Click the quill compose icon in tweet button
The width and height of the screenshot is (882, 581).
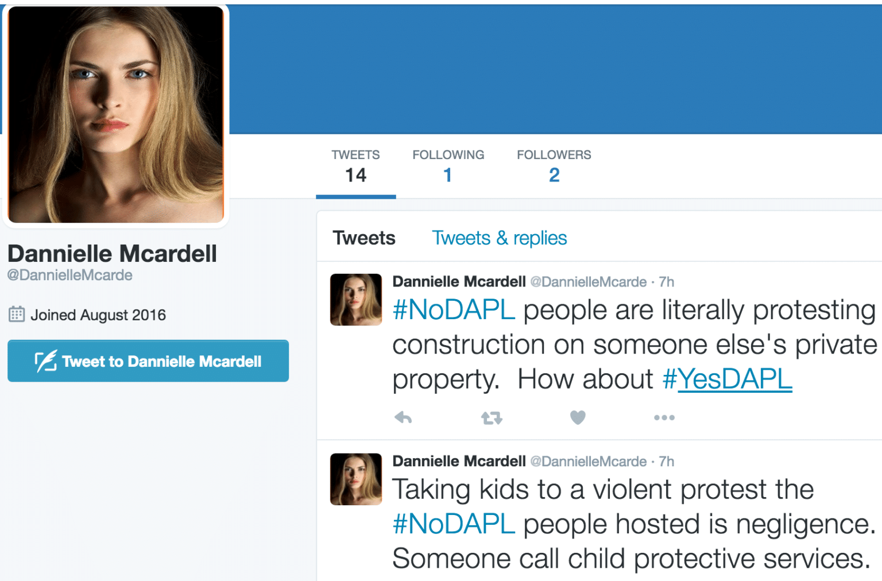coord(46,361)
